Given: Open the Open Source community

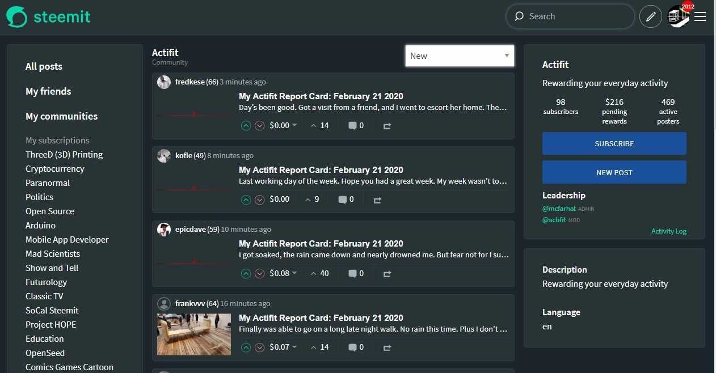Looking at the screenshot, I should (50, 211).
